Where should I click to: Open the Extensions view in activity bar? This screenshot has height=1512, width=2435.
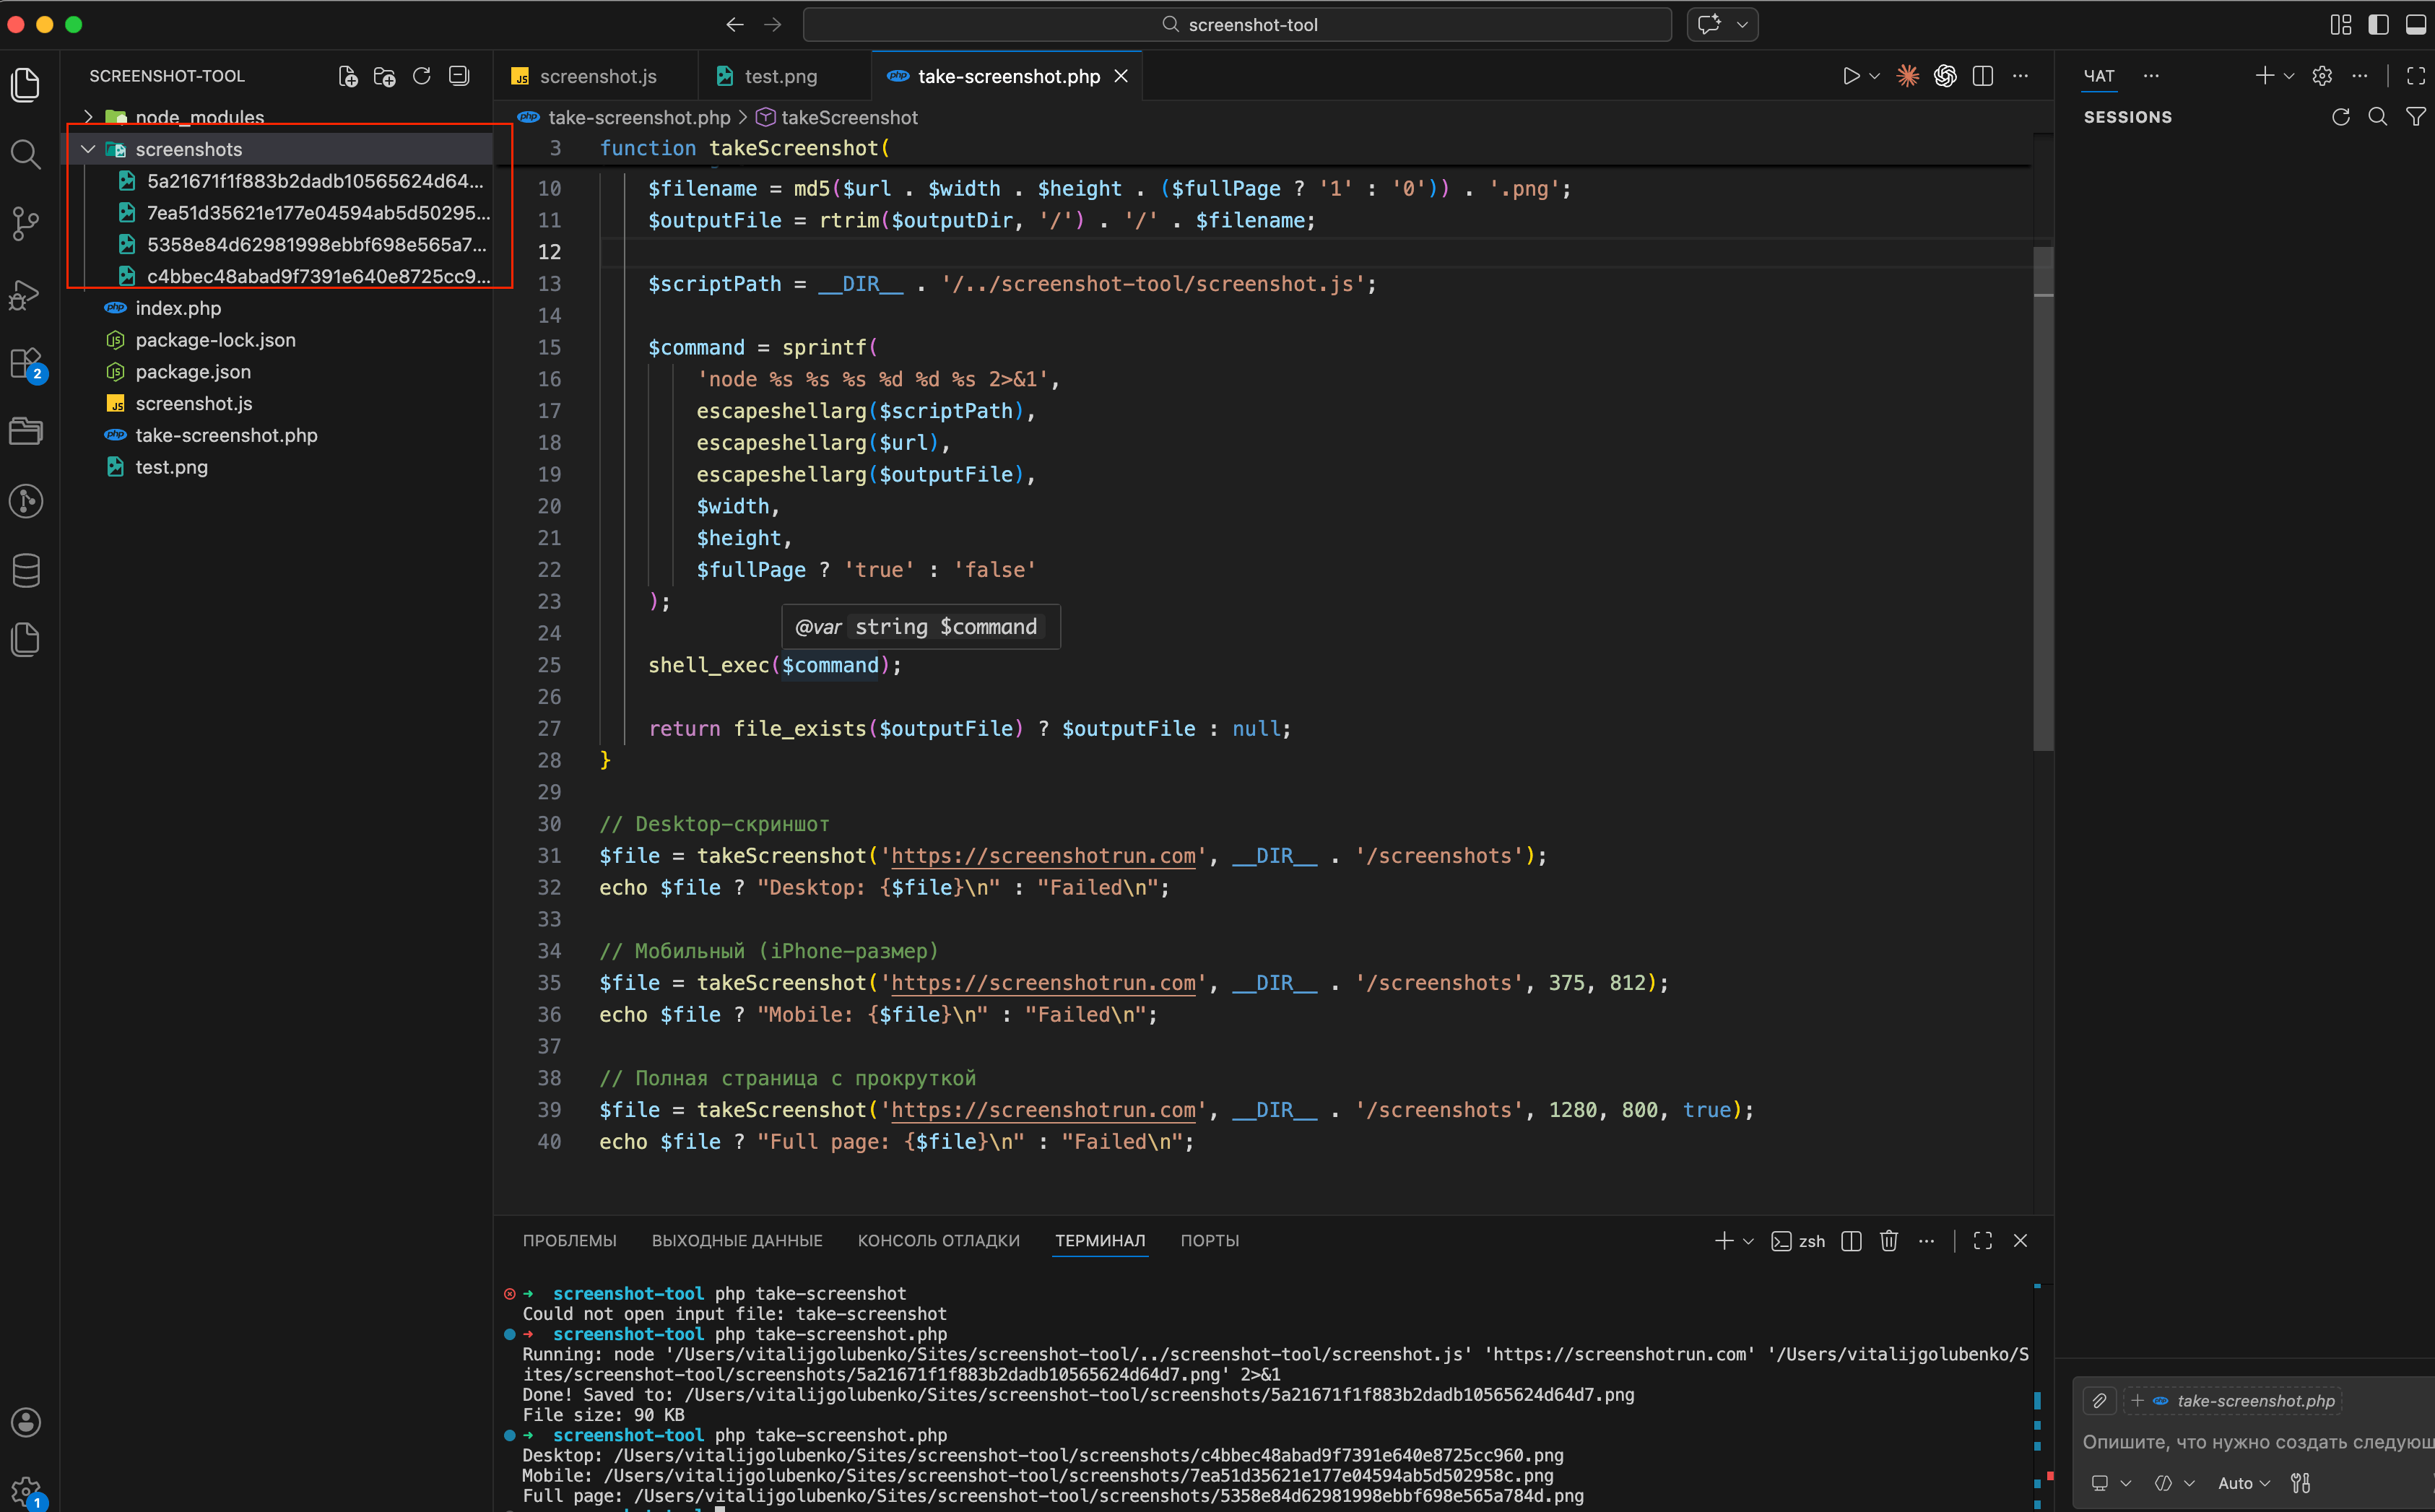25,362
